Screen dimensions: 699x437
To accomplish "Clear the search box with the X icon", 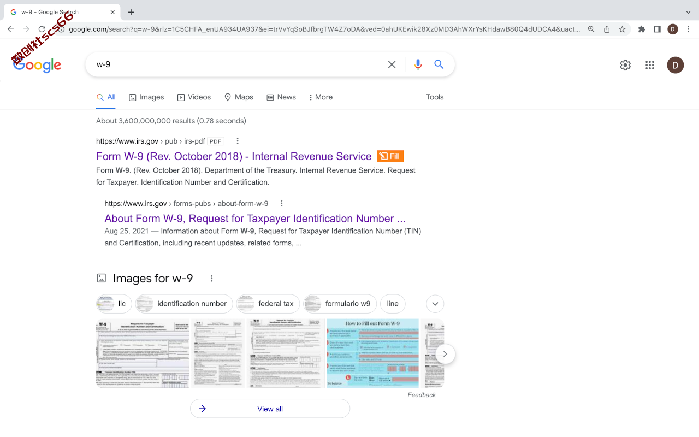I will click(x=392, y=64).
